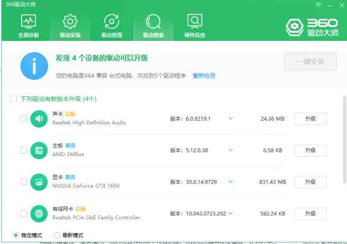Click the 发现 4 个设备的驱动可以升级 heading
The width and height of the screenshot is (347, 244).
[102, 58]
